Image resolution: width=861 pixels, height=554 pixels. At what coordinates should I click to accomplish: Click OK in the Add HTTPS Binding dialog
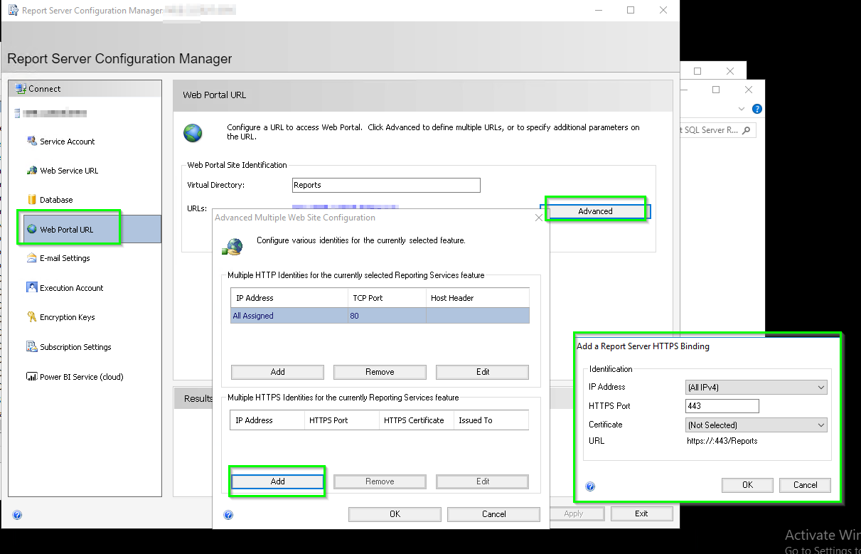click(747, 485)
